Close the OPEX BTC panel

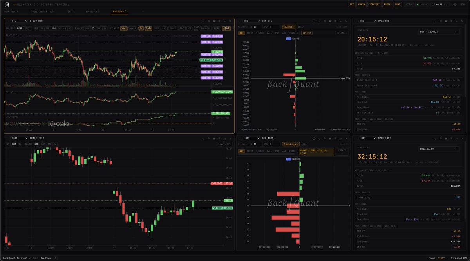(x=463, y=21)
